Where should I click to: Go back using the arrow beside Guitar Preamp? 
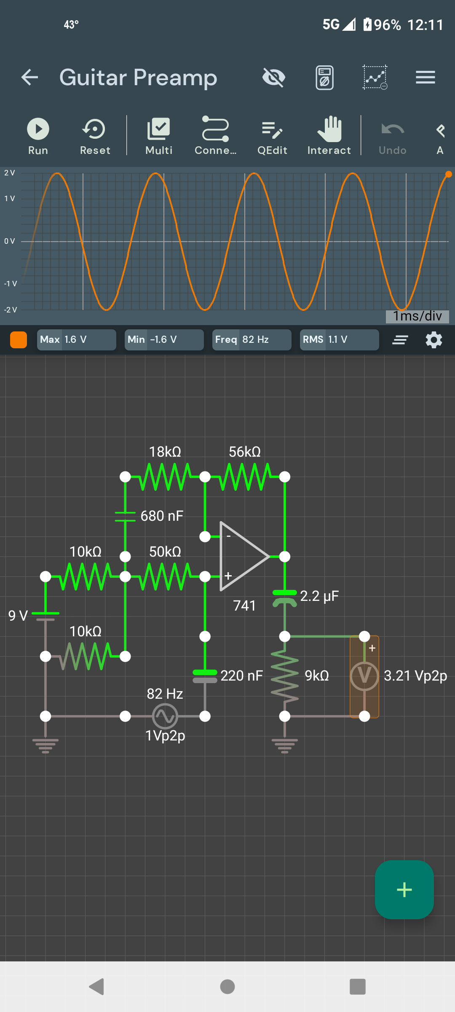[29, 77]
